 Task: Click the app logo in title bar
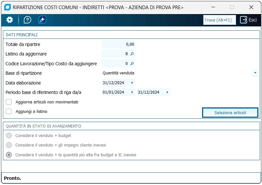click(x=7, y=8)
